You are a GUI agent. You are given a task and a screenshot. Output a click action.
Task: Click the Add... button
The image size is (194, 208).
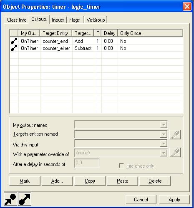pos(57,181)
